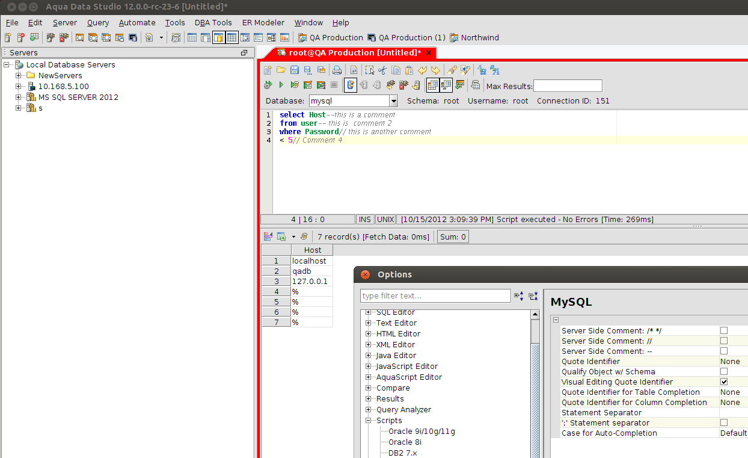Screen dimensions: 748x458
Task: Open the File menu
Action: pyautogui.click(x=12, y=22)
